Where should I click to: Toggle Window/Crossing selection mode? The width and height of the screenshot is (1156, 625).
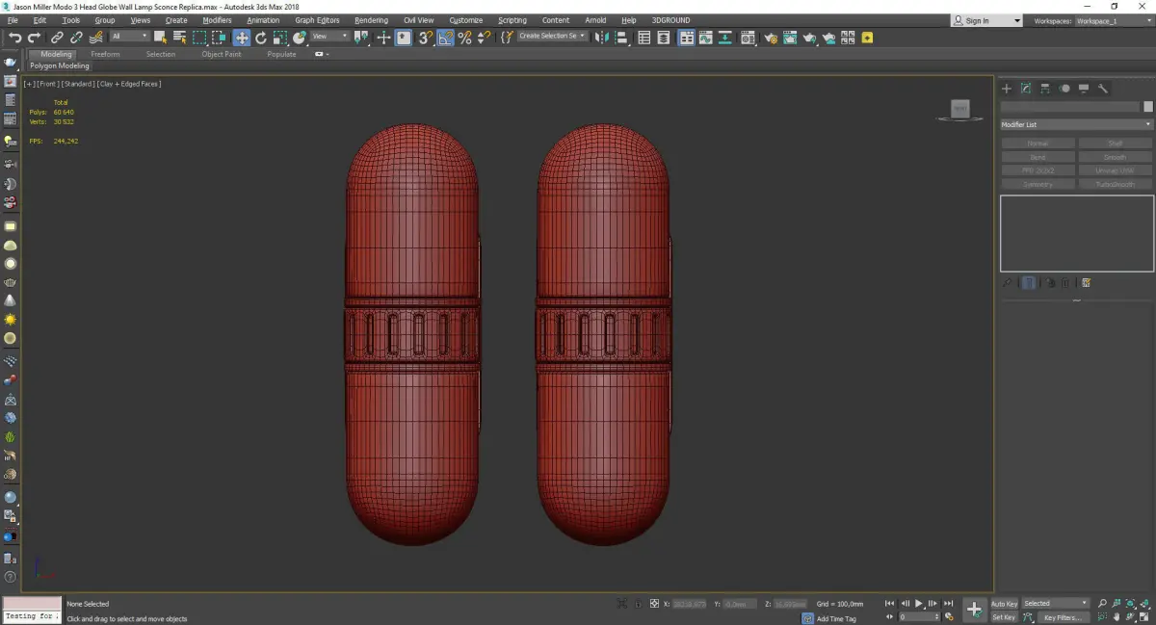pyautogui.click(x=219, y=38)
